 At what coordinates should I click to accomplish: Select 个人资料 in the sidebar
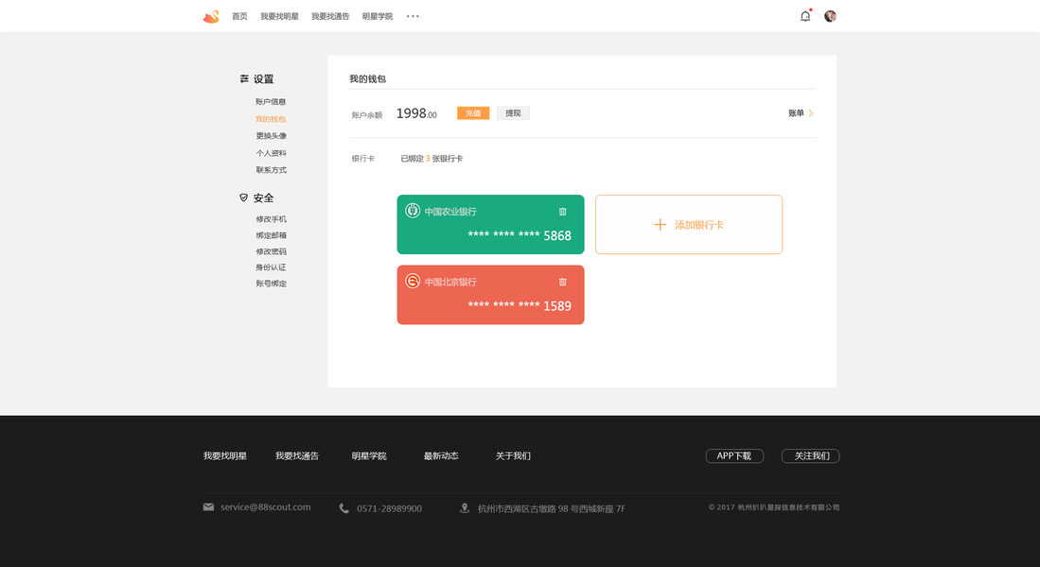tap(272, 153)
